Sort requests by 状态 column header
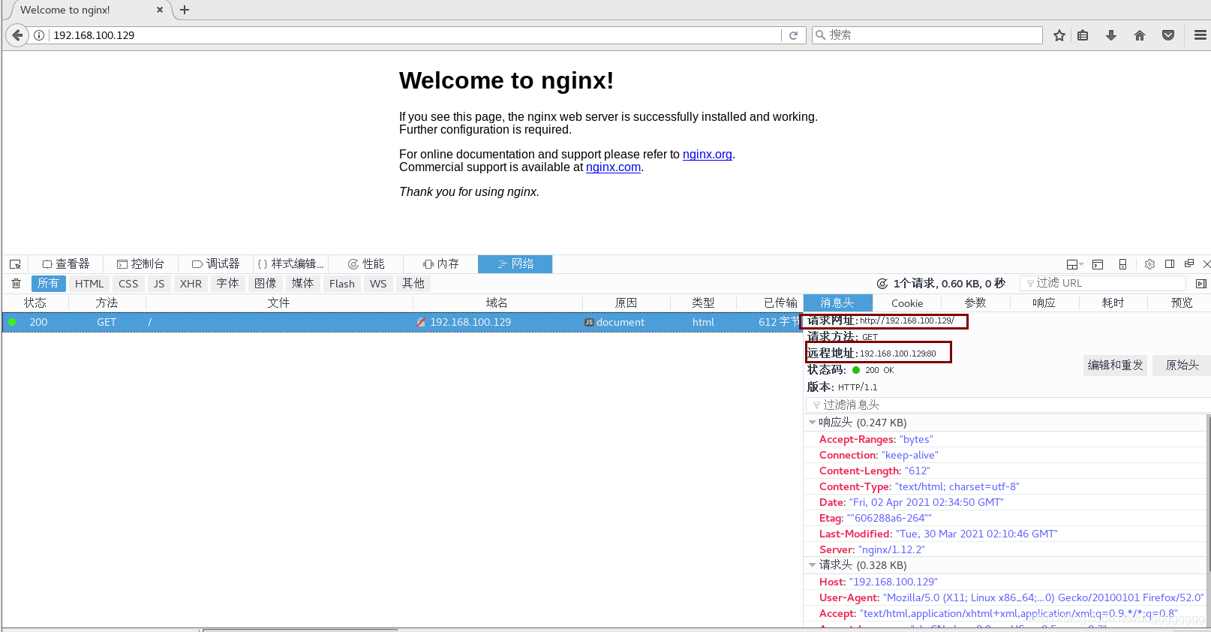1211x632 pixels. click(x=35, y=302)
